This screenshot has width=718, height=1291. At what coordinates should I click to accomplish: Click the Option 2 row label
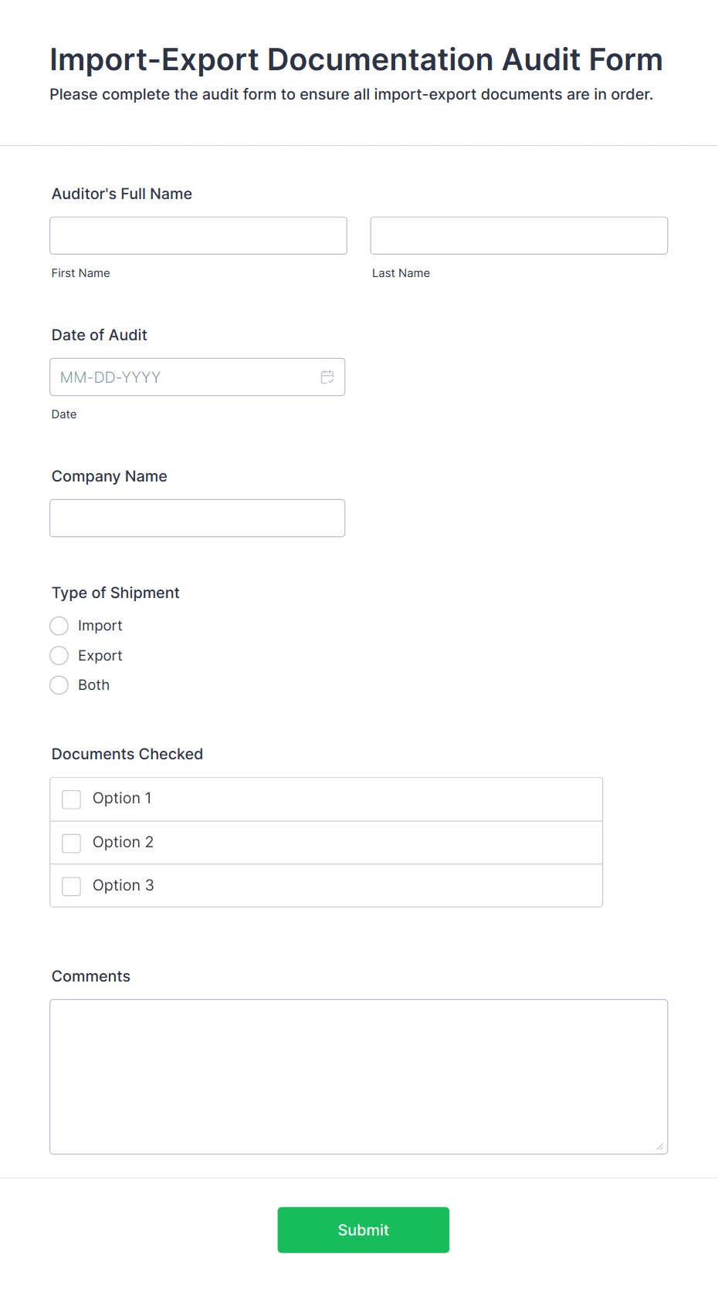(124, 843)
